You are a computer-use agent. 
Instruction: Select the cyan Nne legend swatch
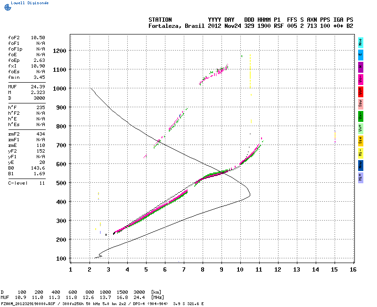(x=361, y=43)
